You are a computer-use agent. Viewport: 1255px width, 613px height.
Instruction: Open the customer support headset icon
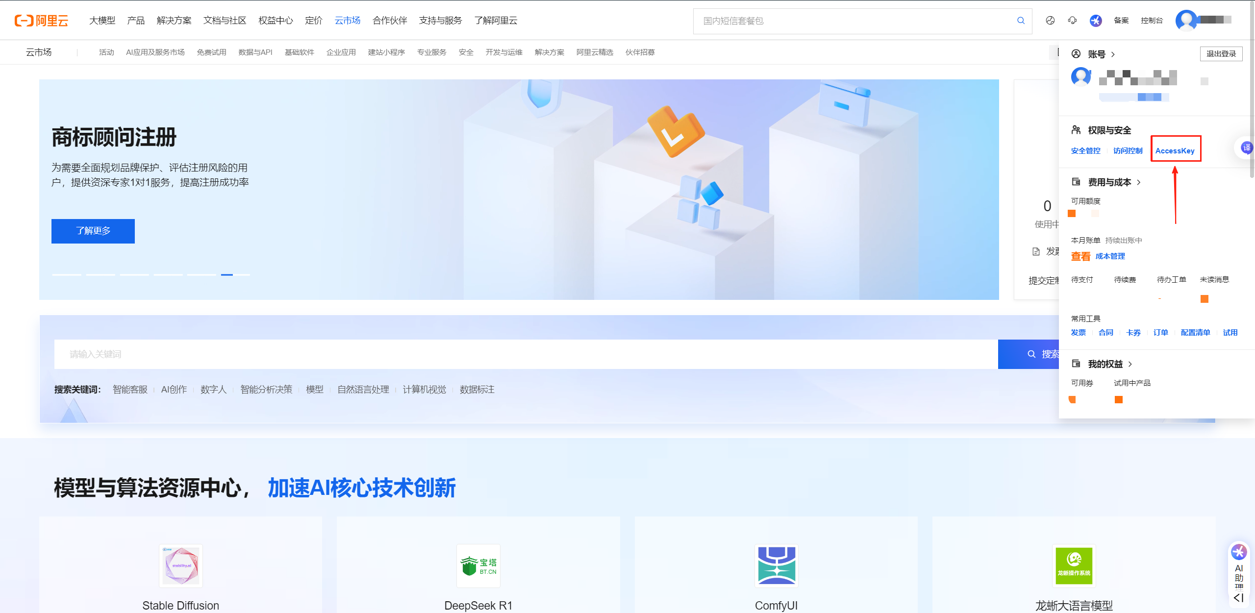coord(1073,21)
